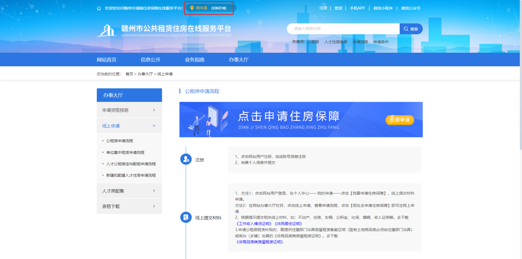The width and height of the screenshot is (522, 259).
Task: Click the 切换区域 switch region link
Action: (x=218, y=8)
